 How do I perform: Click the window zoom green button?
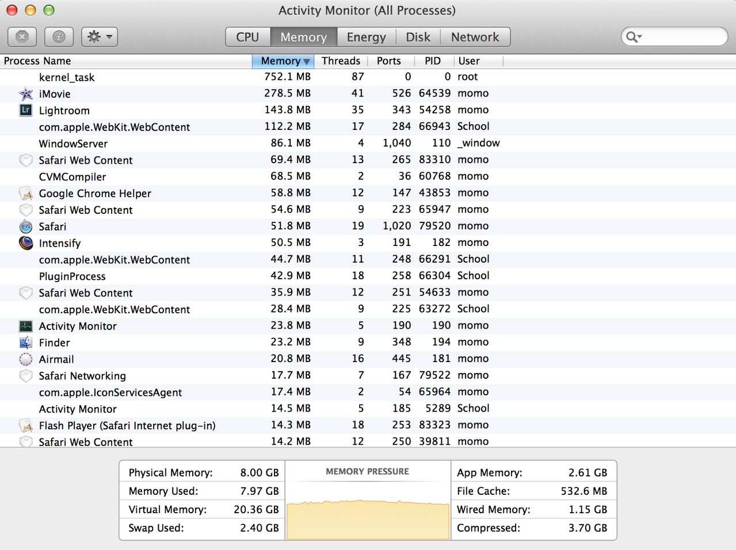tap(49, 10)
